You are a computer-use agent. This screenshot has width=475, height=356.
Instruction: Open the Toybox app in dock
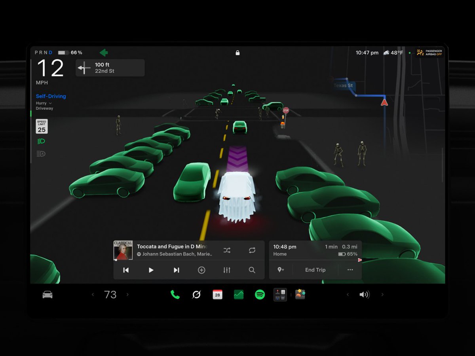300,294
